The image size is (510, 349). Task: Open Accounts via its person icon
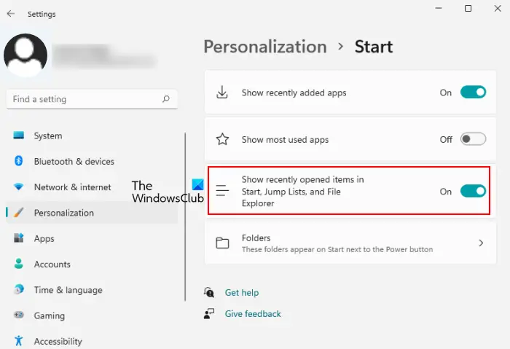coord(19,264)
